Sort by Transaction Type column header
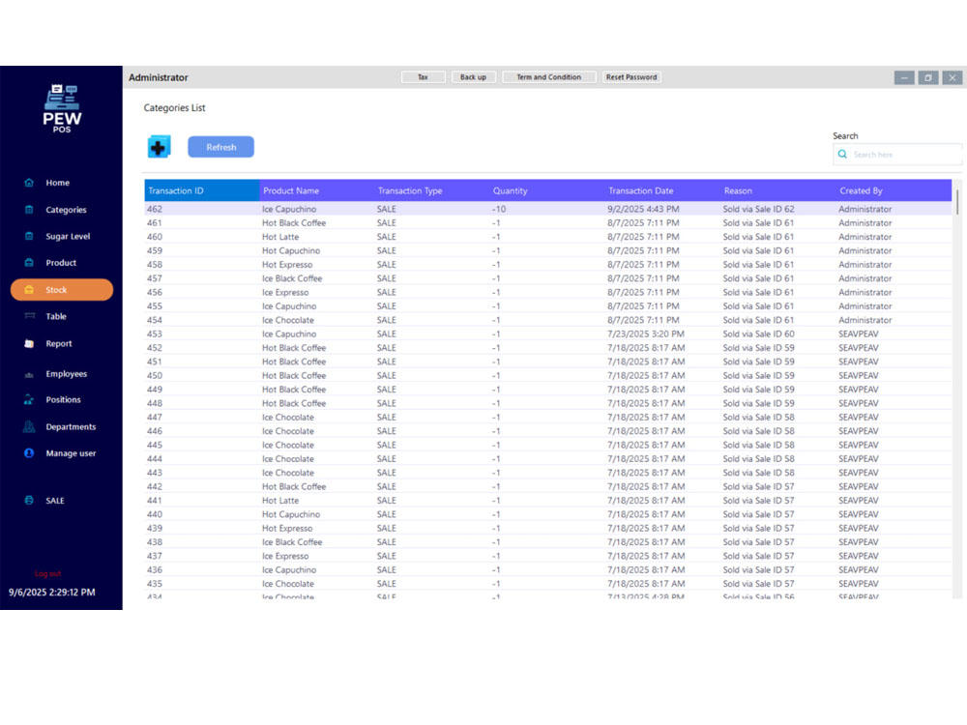967x725 pixels. (x=431, y=190)
